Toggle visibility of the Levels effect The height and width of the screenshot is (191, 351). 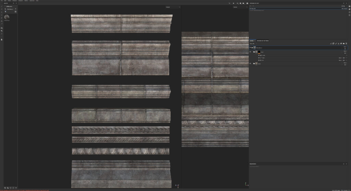click(x=259, y=55)
